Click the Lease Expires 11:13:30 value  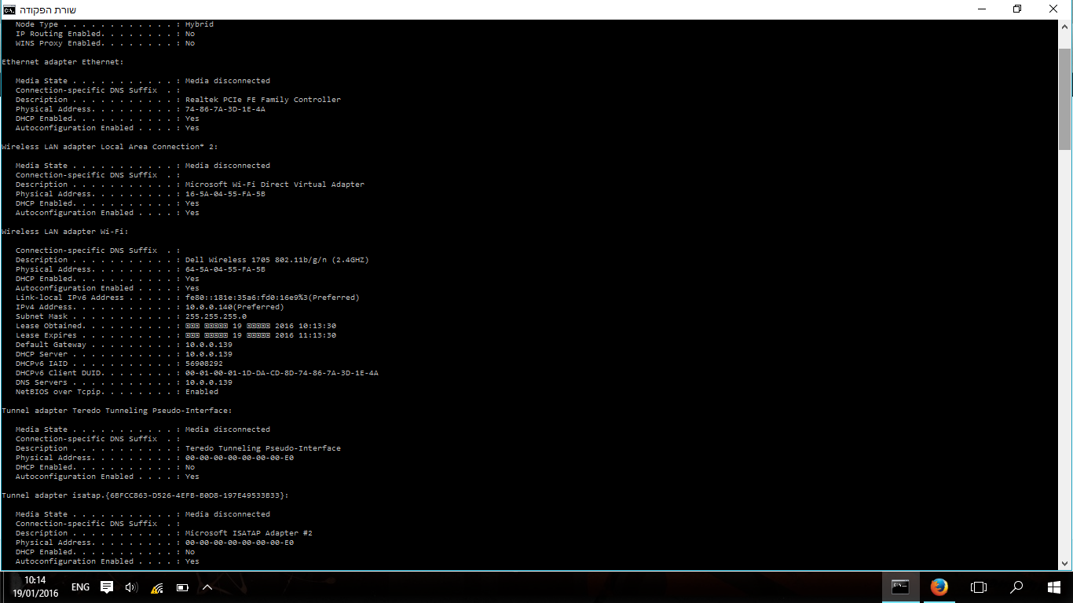(x=261, y=335)
